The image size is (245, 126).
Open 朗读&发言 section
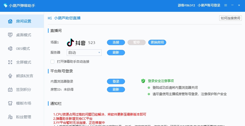22,76
